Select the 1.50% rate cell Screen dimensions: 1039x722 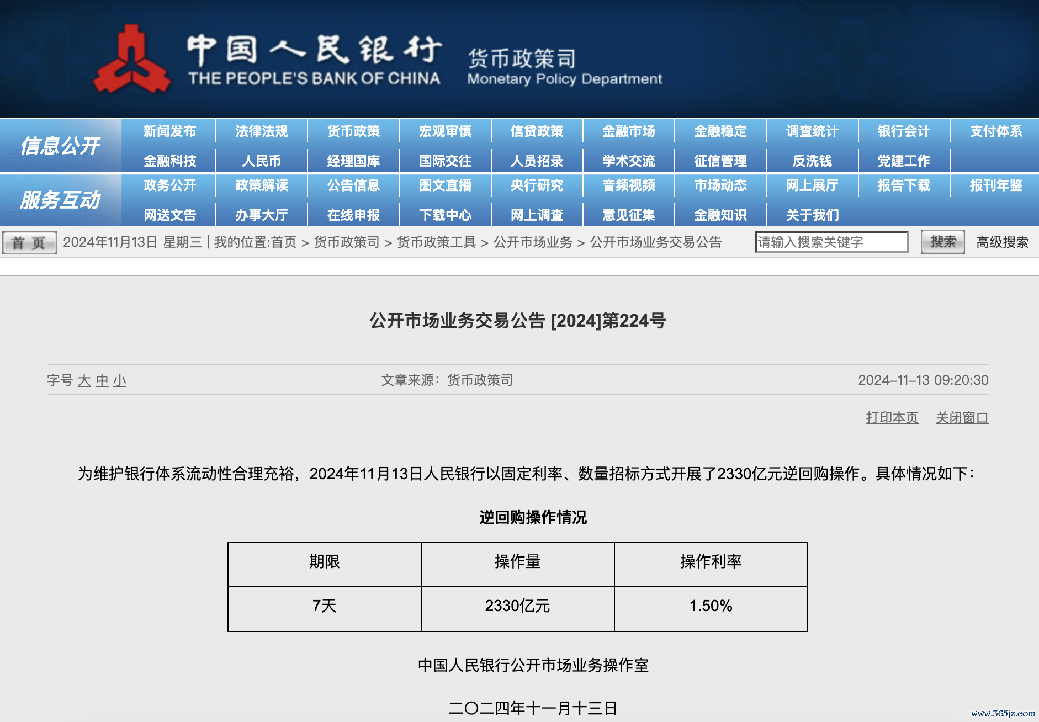pos(711,609)
